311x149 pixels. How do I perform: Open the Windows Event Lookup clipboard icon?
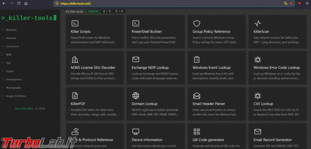coord(197,59)
